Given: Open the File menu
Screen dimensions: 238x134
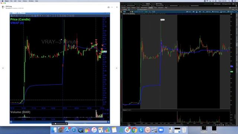Looking at the screenshot, I should click(11, 1).
